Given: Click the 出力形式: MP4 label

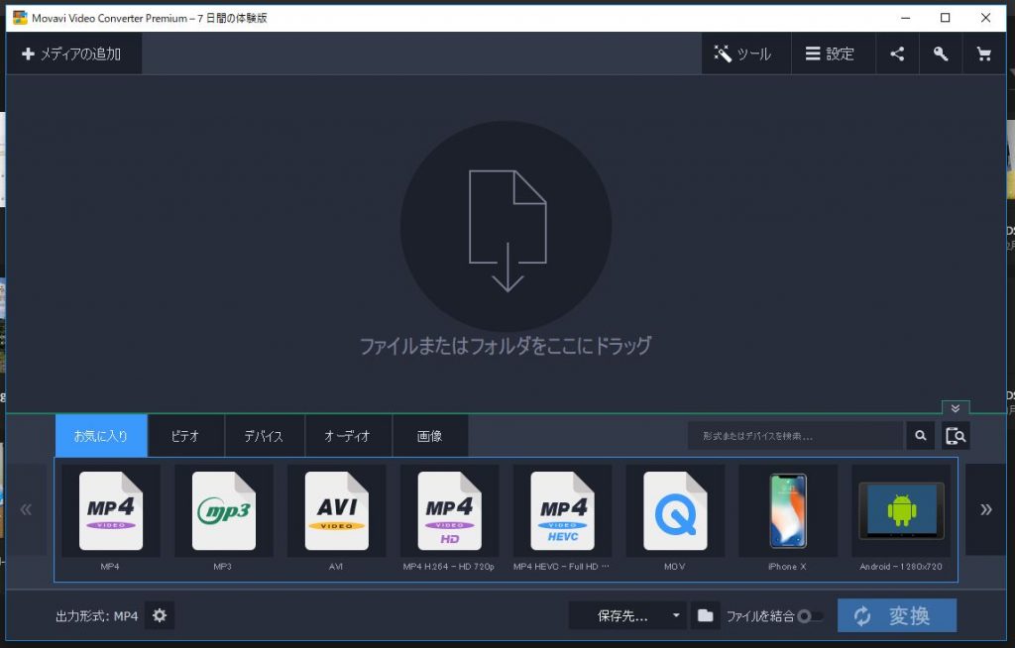Looking at the screenshot, I should click(x=96, y=616).
